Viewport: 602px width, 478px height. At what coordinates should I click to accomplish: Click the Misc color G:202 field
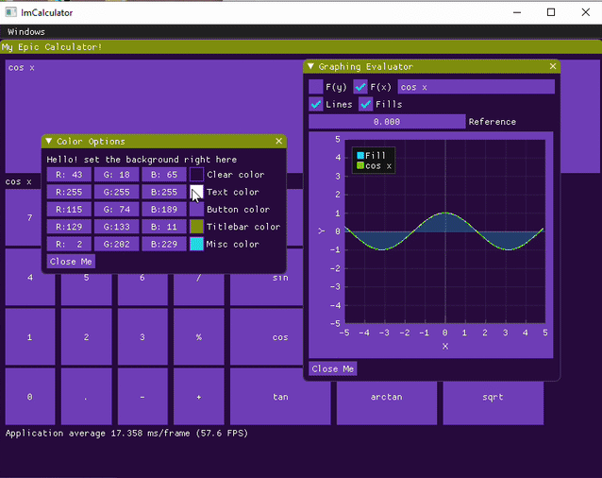pyautogui.click(x=116, y=244)
